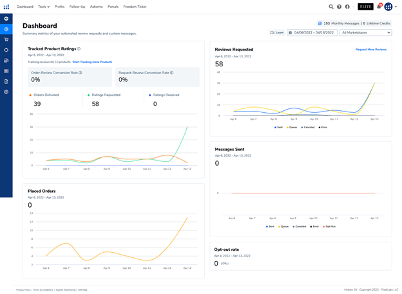
Task: Open the All Marketplaces dropdown
Action: pyautogui.click(x=365, y=32)
